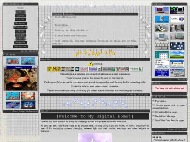Click the yellow warning triangle icon

pyautogui.click(x=90, y=64)
